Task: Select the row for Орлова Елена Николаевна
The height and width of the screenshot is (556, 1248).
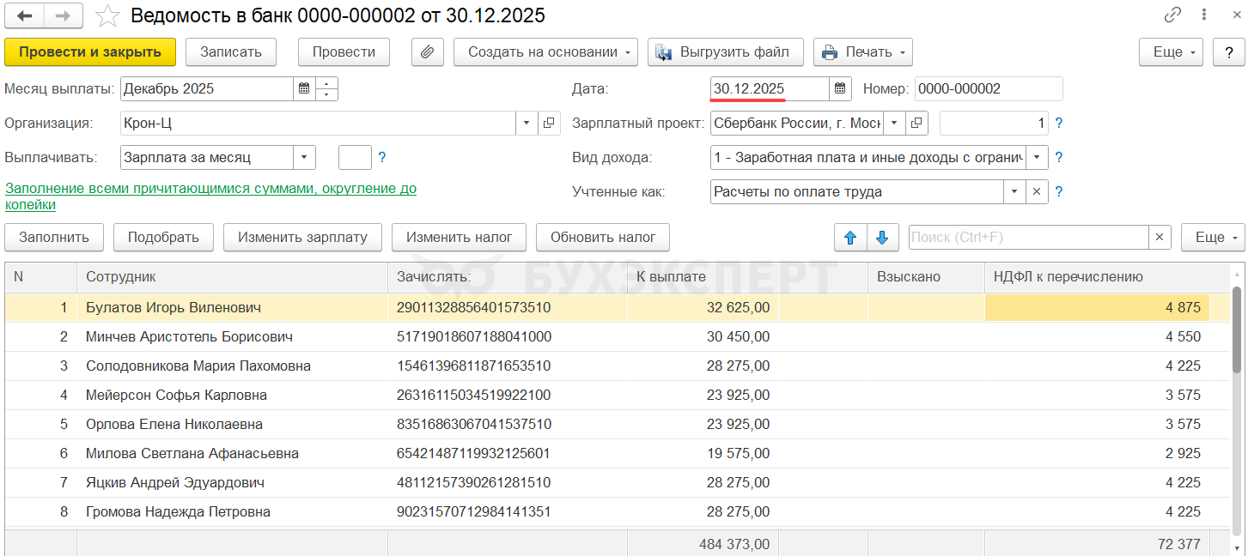Action: pyautogui.click(x=174, y=424)
